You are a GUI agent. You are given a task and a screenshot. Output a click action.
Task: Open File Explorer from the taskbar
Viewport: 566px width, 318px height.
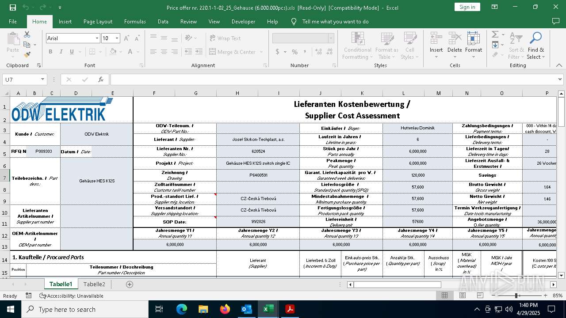pyautogui.click(x=203, y=309)
